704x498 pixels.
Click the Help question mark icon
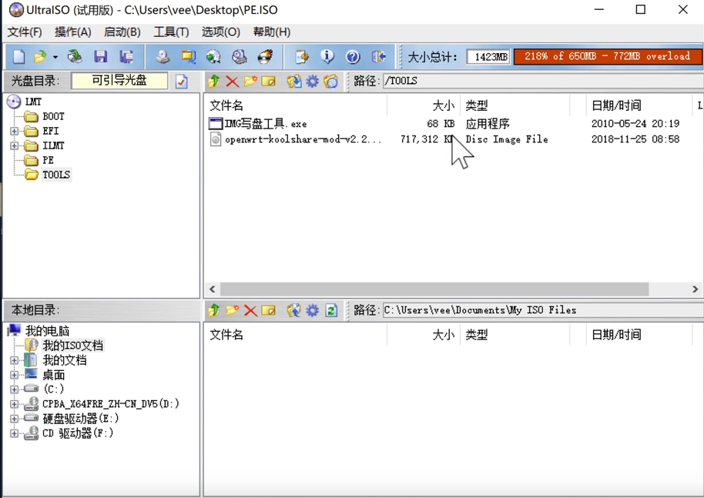pos(353,56)
